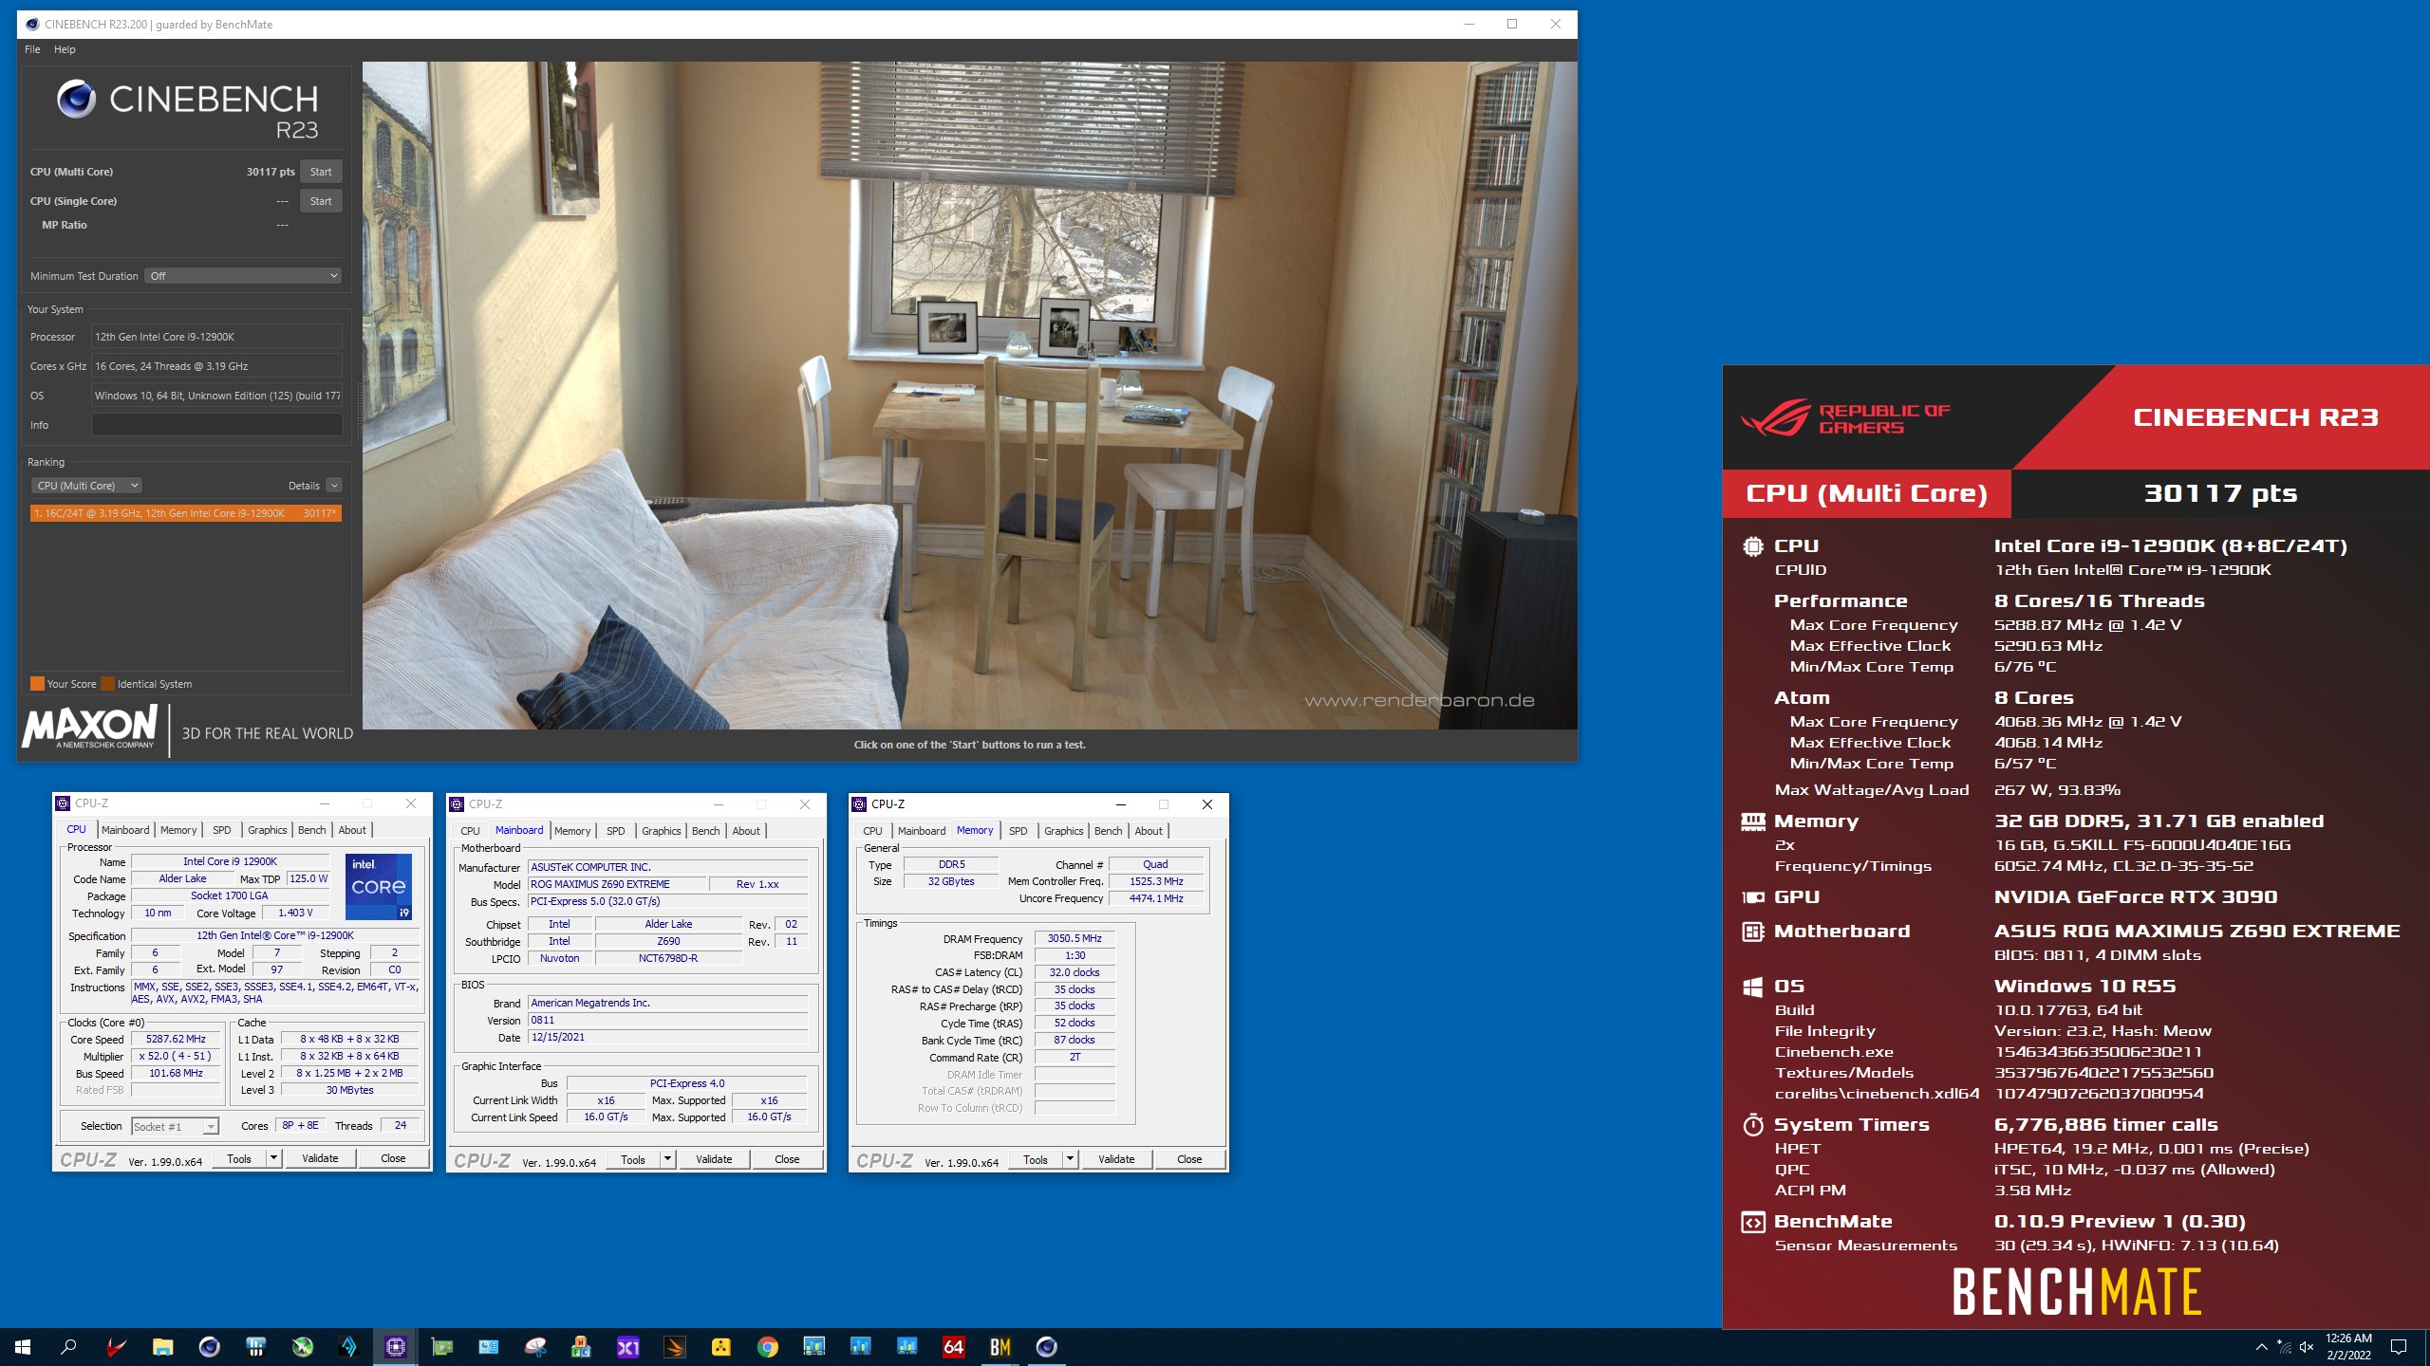Select CPU tab in CPU-Z Mainboard window
Screen dimensions: 2430x1366
point(470,831)
